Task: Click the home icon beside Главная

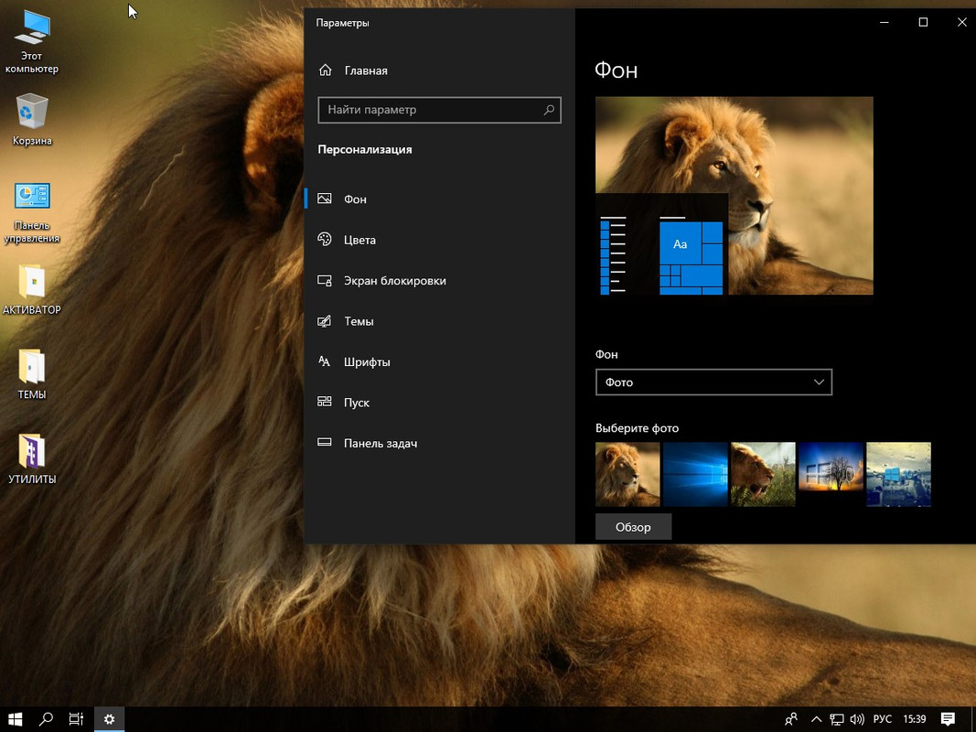Action: (x=325, y=70)
